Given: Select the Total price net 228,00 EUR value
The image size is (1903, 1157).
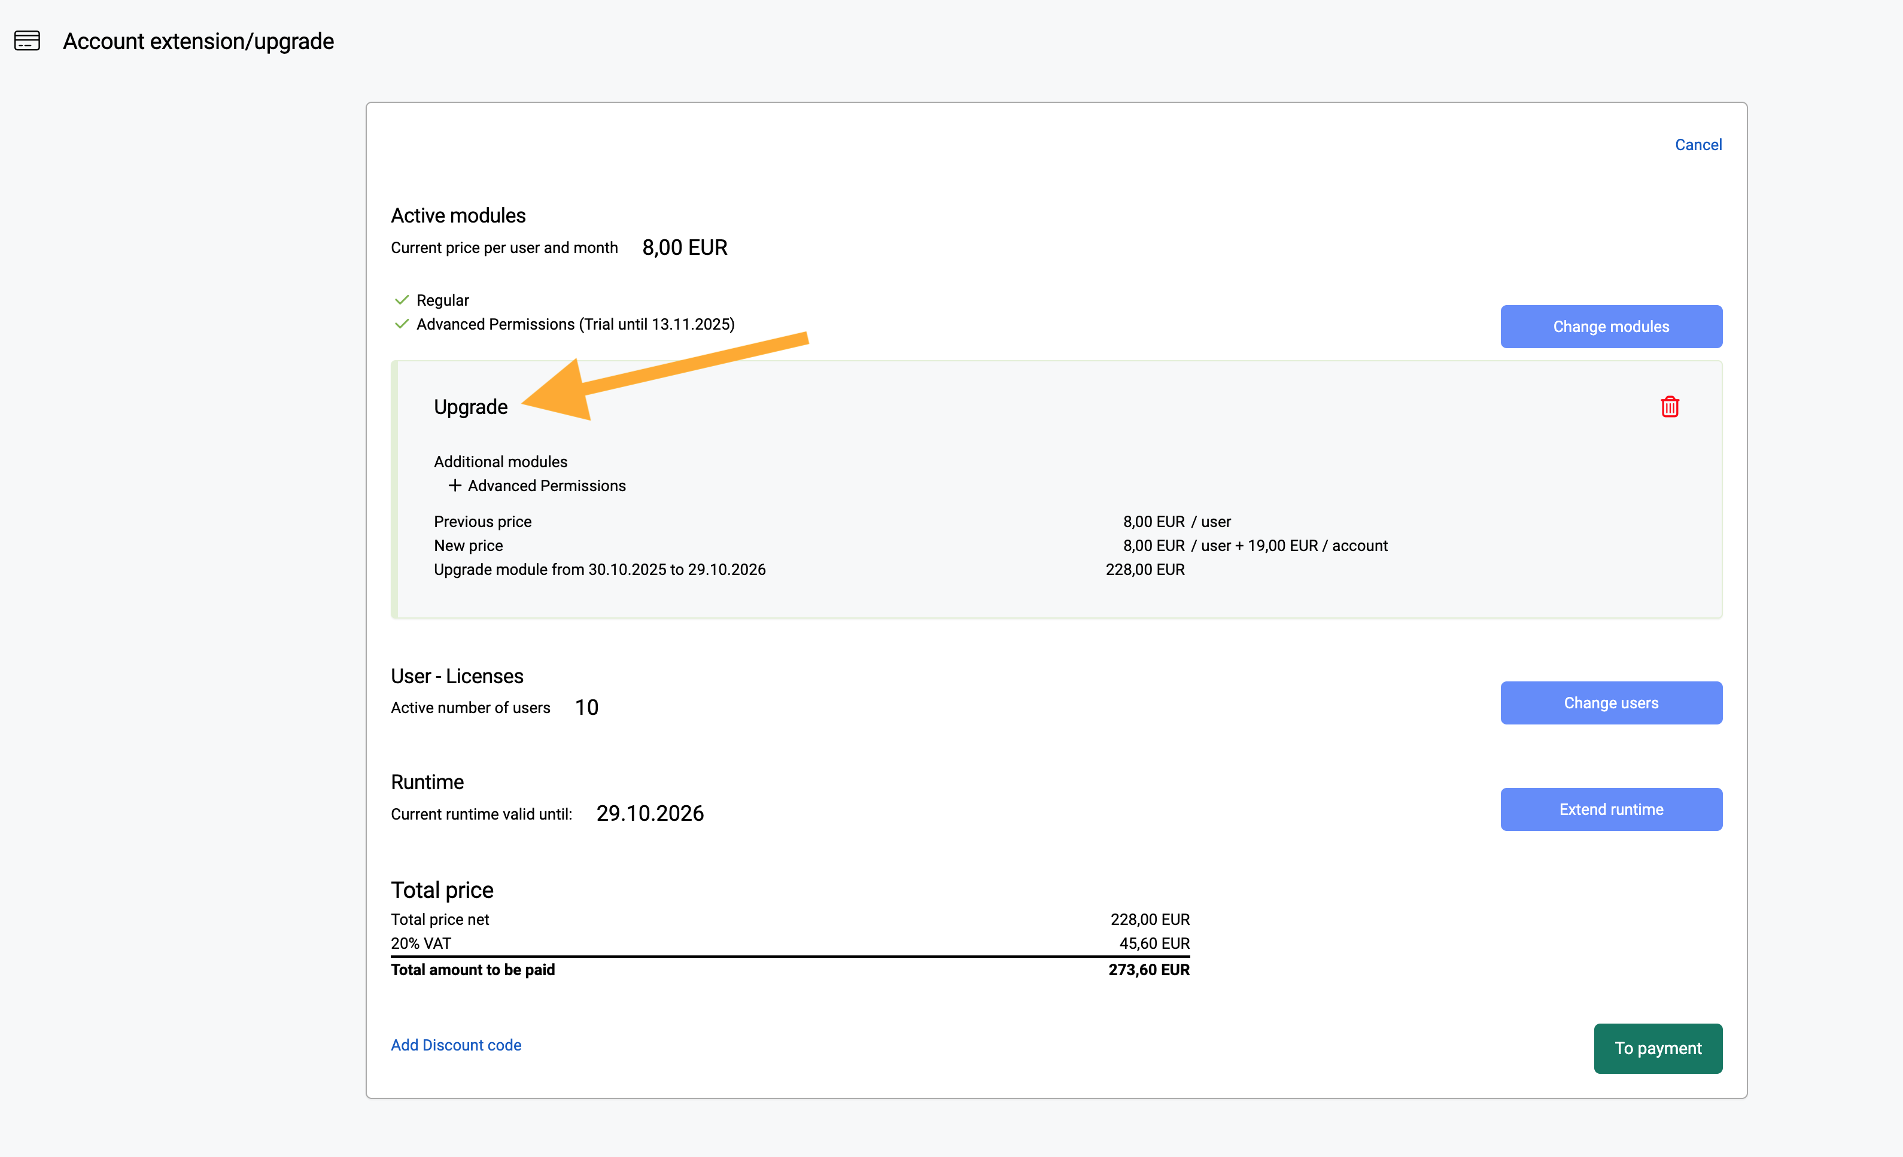Looking at the screenshot, I should (1150, 919).
